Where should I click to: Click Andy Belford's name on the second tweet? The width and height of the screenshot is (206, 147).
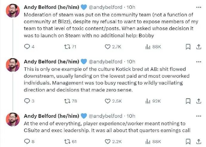click(x=51, y=61)
